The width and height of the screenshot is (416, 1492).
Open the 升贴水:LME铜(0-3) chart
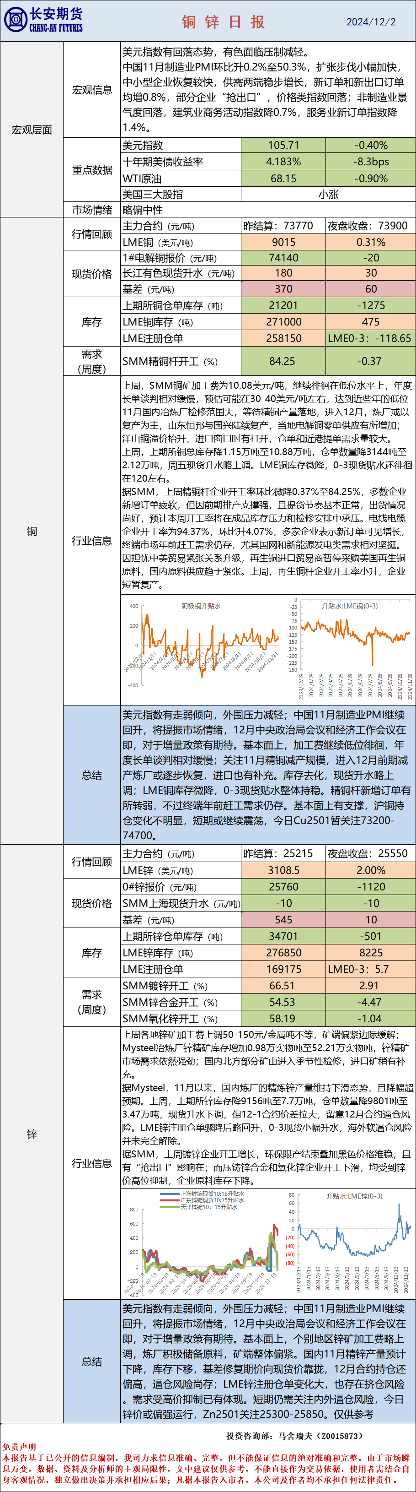[x=350, y=649]
